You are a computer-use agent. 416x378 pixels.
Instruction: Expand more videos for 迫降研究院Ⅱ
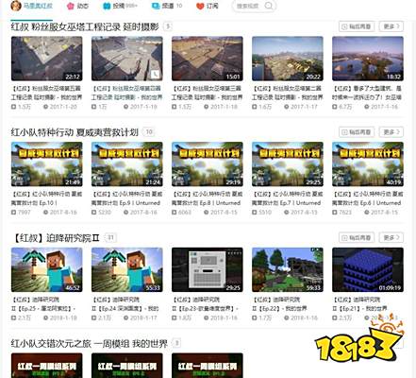[391, 237]
